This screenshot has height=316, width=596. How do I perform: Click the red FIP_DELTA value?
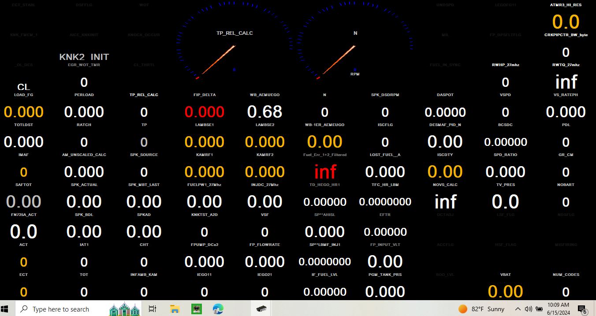(204, 112)
